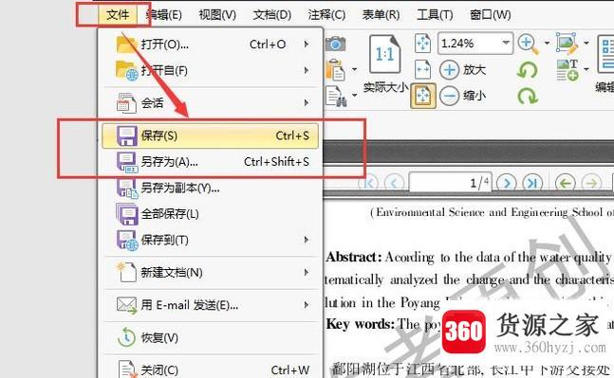Open the paste clipboard dropdown arrow
This screenshot has width=614, height=378.
354,69
